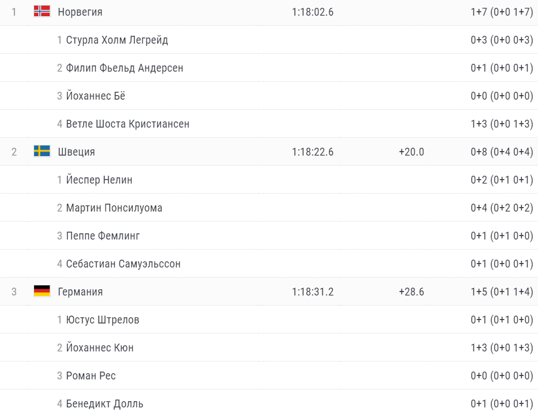Select athlete Роман Рес
The image size is (538, 413).
click(91, 376)
